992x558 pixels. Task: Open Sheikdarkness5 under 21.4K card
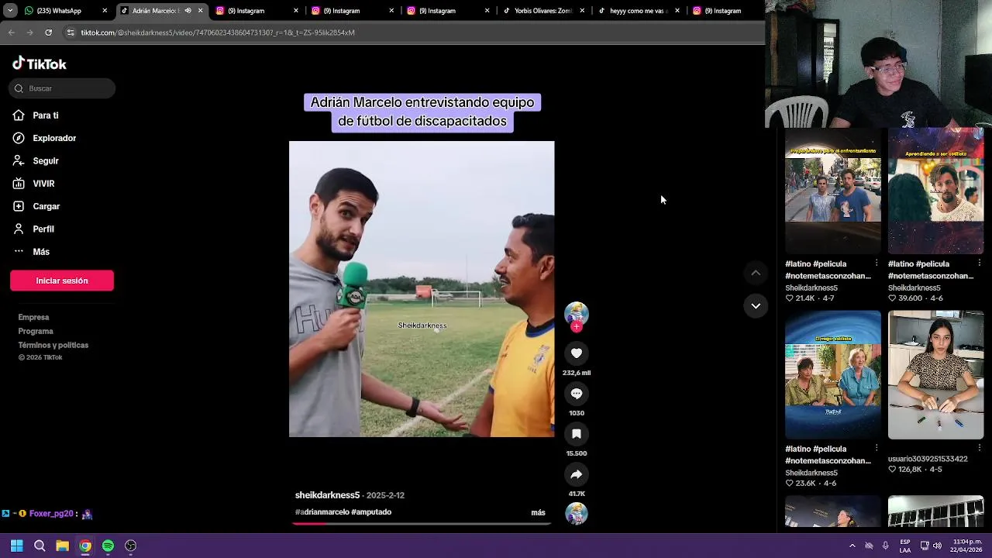(811, 288)
